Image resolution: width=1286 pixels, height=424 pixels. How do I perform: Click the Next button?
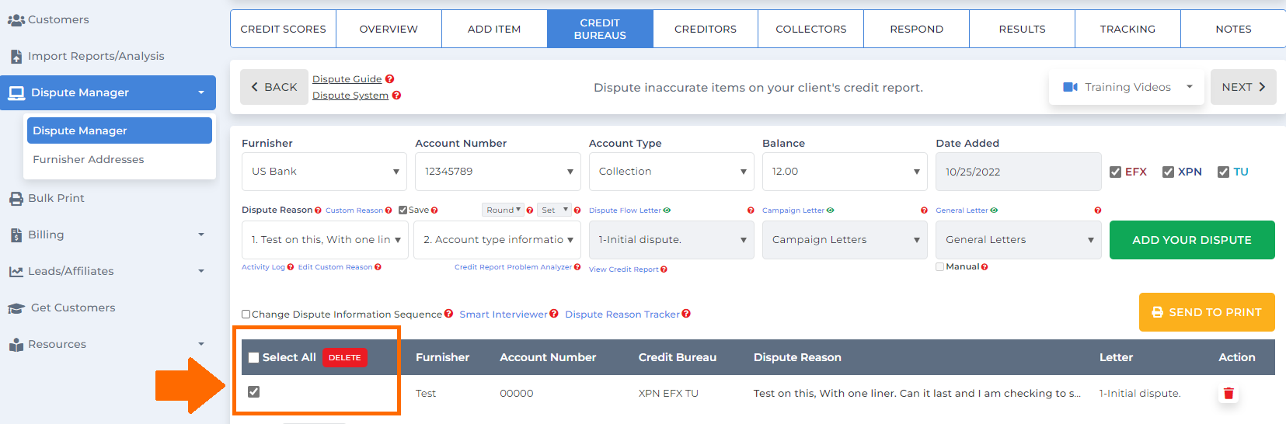point(1243,87)
